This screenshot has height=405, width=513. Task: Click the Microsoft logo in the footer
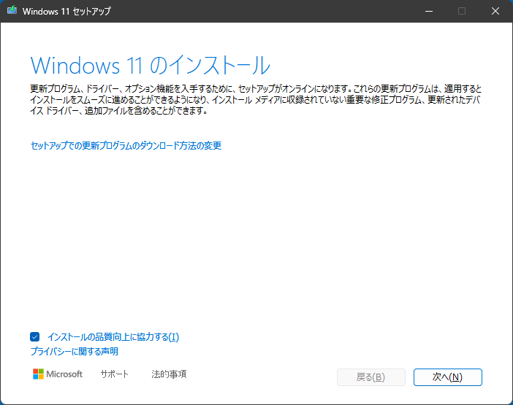58,374
